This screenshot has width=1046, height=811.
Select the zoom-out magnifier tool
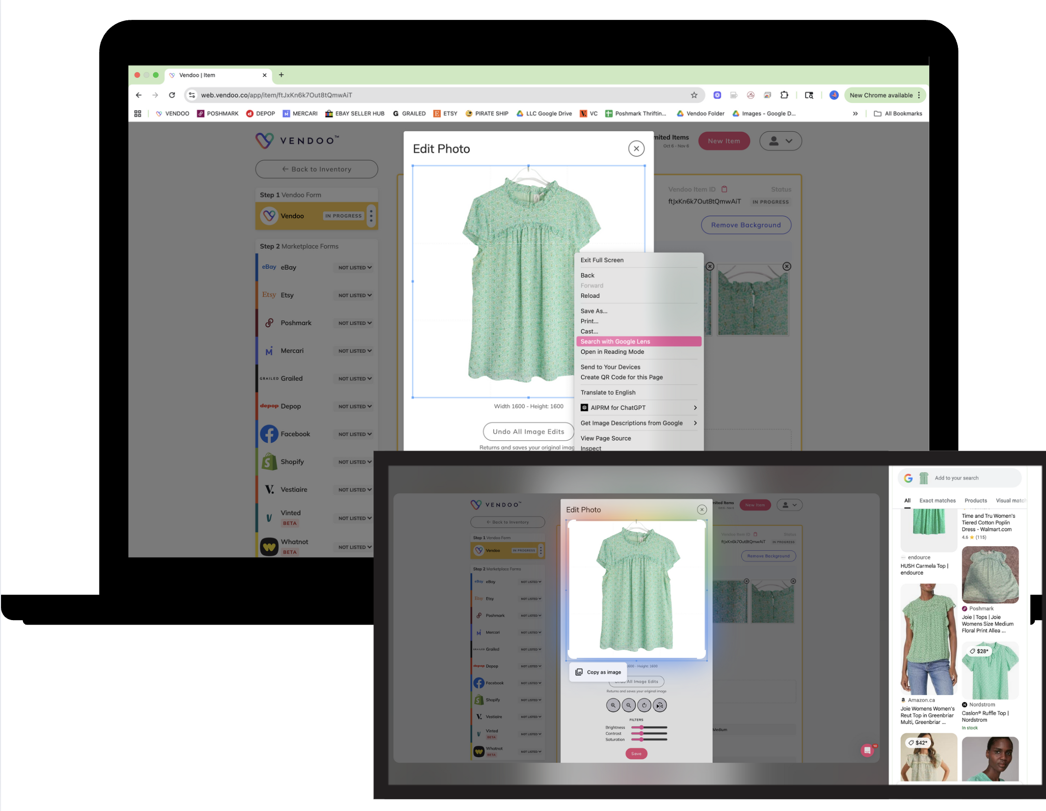[x=629, y=706]
